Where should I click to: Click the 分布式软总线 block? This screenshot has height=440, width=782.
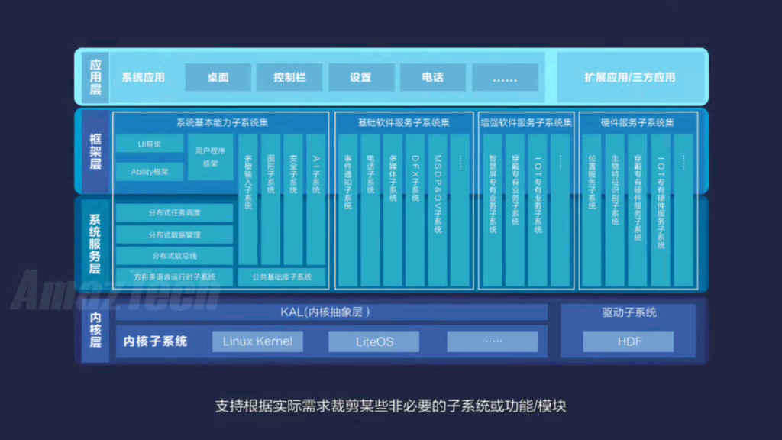[175, 256]
